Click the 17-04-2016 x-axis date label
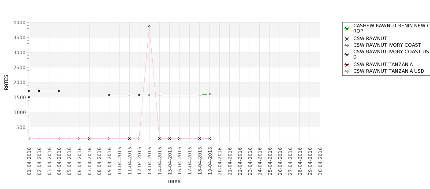This screenshot has height=189, width=430. (x=190, y=161)
